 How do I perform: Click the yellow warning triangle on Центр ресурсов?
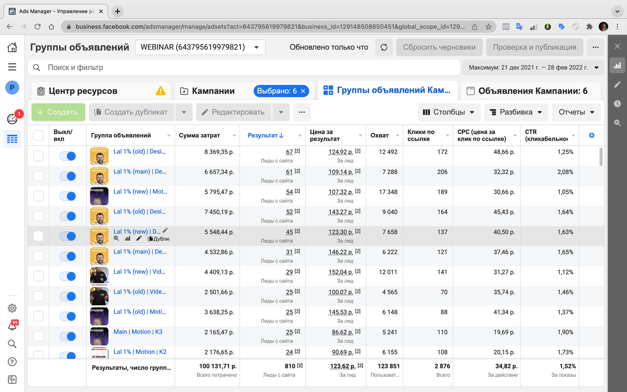[x=160, y=91]
